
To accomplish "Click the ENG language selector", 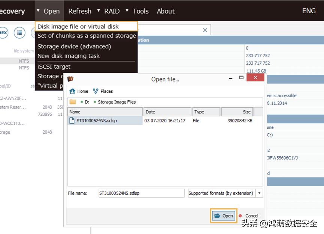I will point(308,11).
